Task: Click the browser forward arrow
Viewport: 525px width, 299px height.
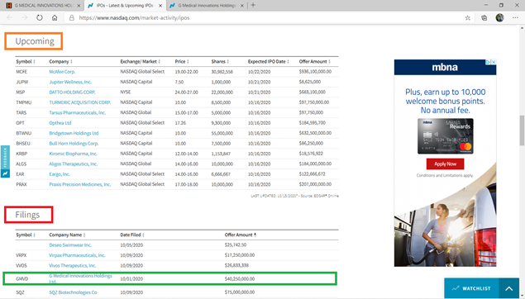Action: coord(25,17)
